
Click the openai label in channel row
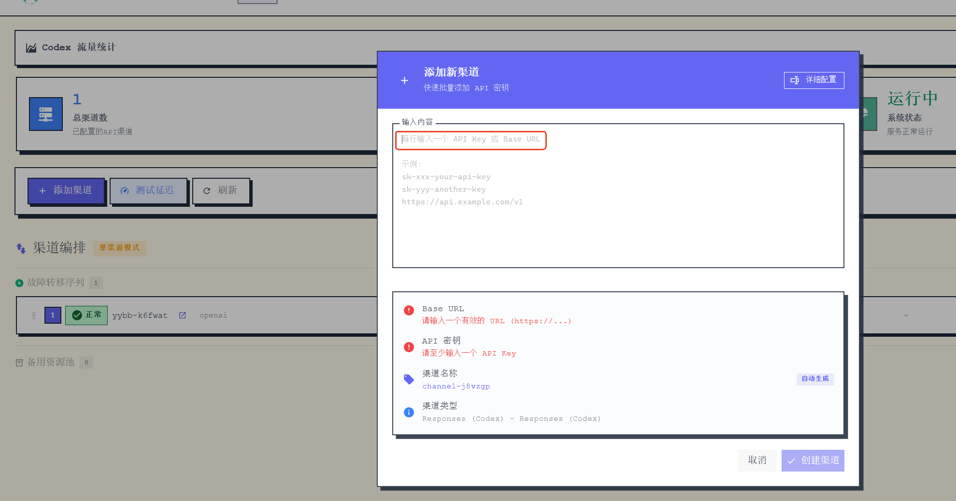coord(213,315)
